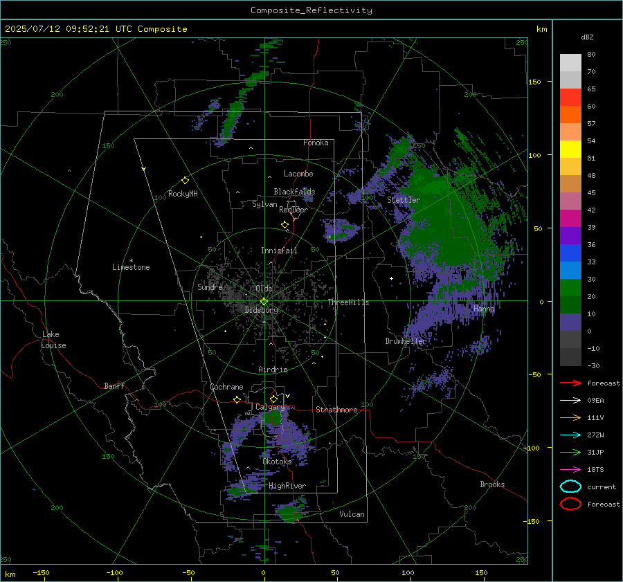Click the Didsbury label

261,310
